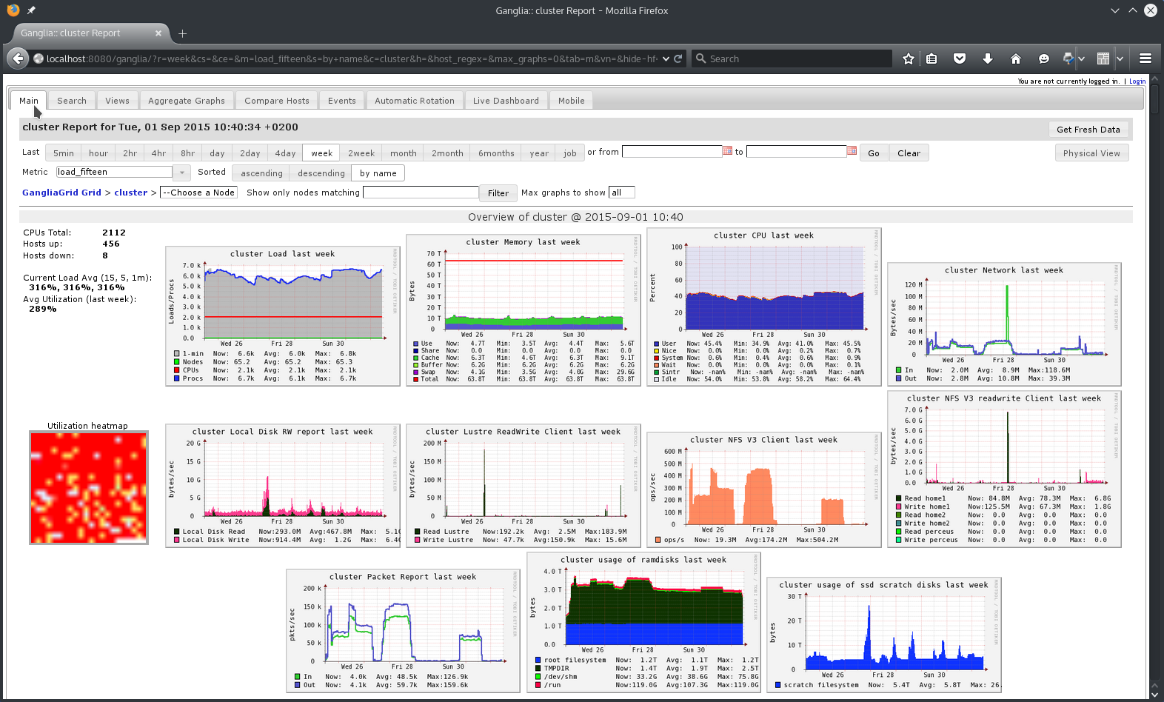Click the Pocket save icon
Viewport: 1164px width, 702px height.
click(x=960, y=58)
